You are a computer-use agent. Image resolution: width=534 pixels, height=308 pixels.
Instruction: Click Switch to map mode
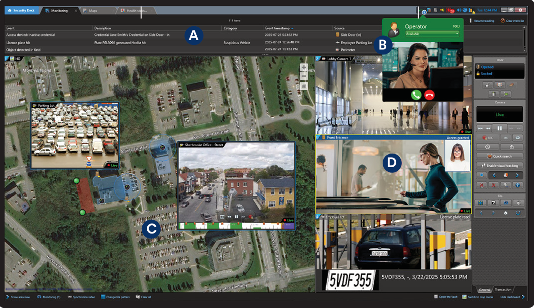click(478, 297)
